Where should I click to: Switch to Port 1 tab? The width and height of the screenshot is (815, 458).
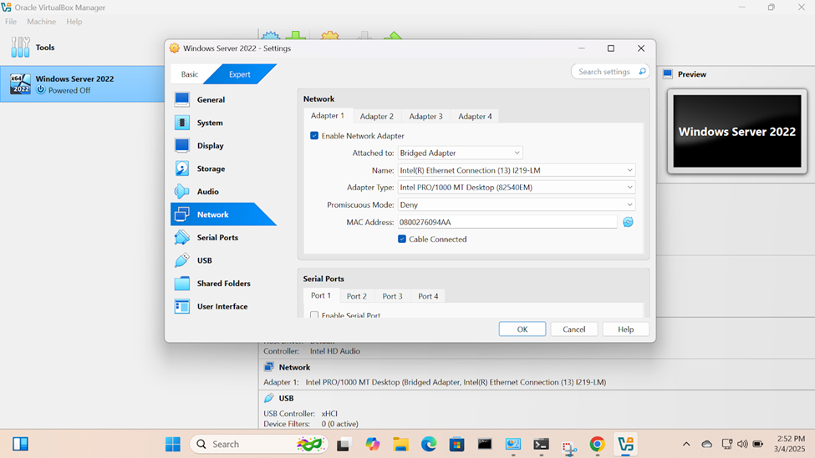point(321,295)
